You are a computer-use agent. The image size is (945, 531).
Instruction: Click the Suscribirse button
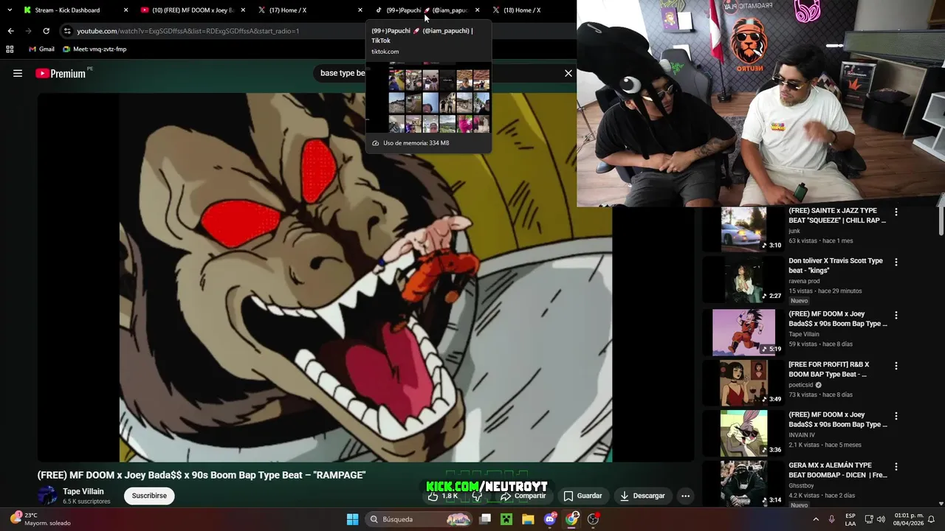[x=149, y=496]
